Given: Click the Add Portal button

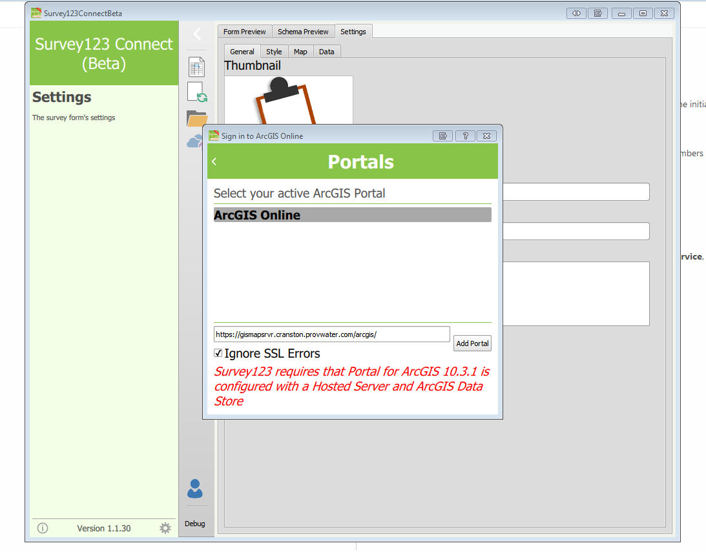Looking at the screenshot, I should 472,343.
